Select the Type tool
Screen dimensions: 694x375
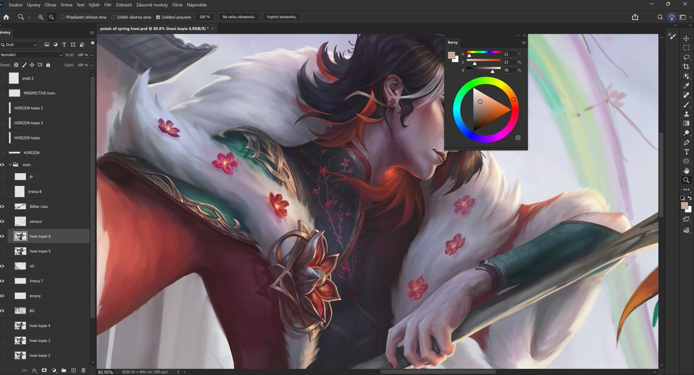pyautogui.click(x=686, y=151)
